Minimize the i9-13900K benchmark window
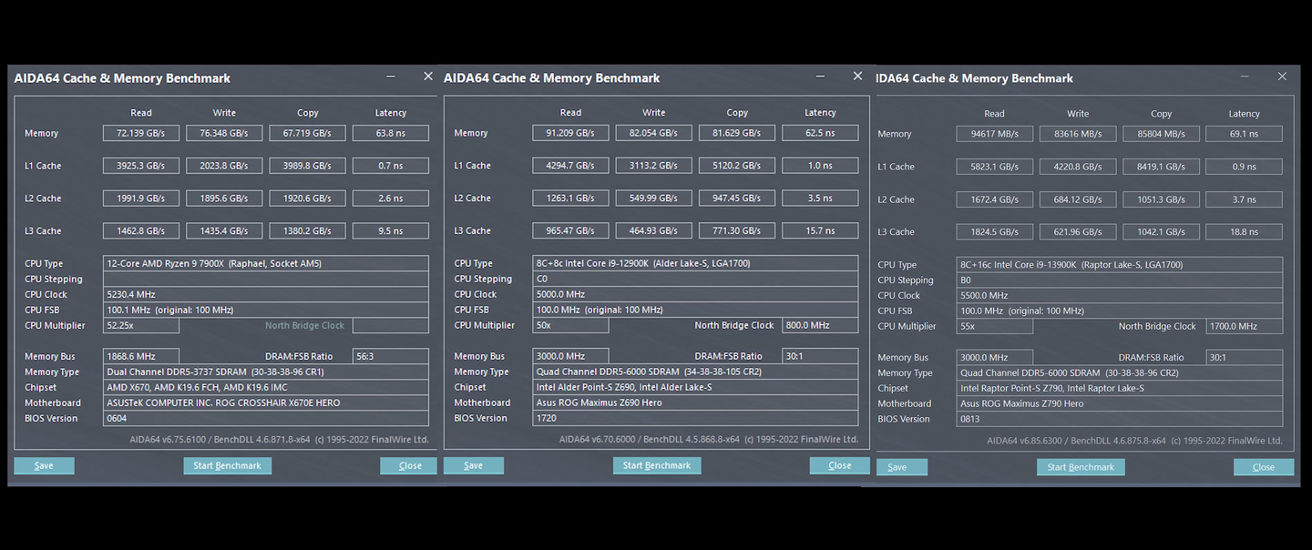This screenshot has height=550, width=1312. coord(1245,77)
